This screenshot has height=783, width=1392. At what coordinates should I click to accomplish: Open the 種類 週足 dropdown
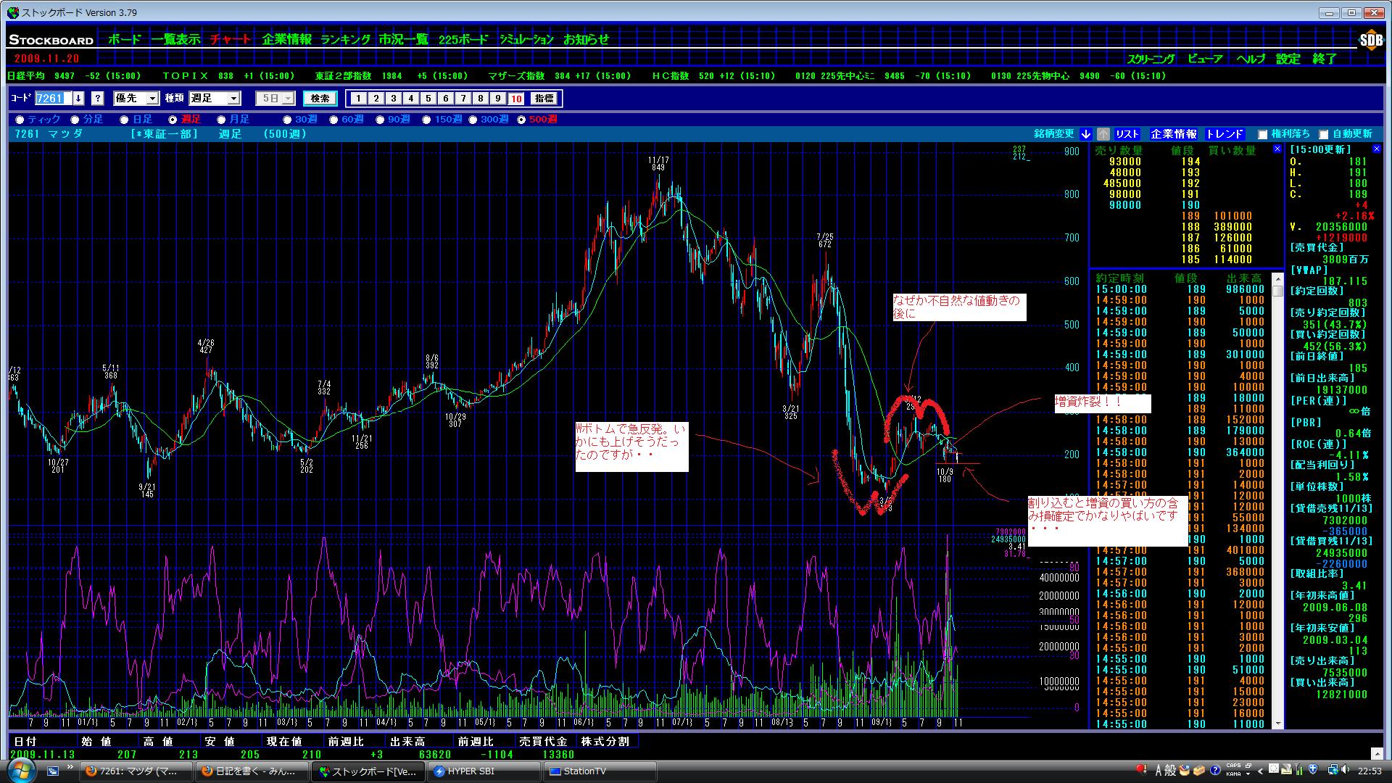233,99
